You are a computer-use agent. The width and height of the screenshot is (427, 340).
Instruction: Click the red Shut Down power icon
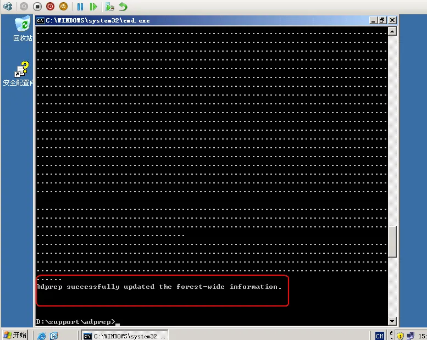51,6
